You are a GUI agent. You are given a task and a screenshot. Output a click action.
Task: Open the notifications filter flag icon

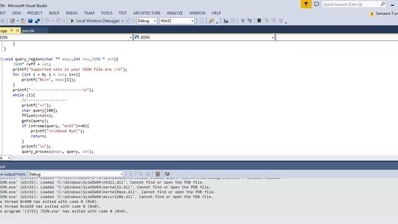click(306, 4)
